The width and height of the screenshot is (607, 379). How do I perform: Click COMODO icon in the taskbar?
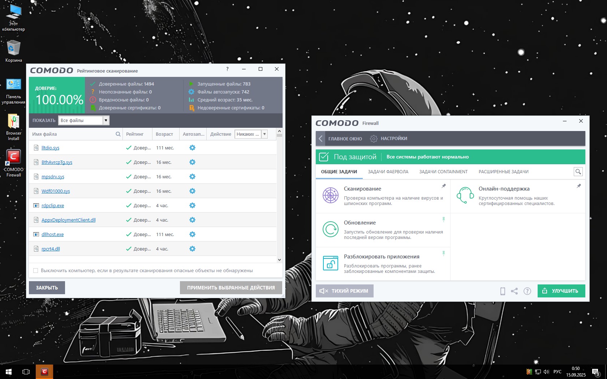(44, 371)
